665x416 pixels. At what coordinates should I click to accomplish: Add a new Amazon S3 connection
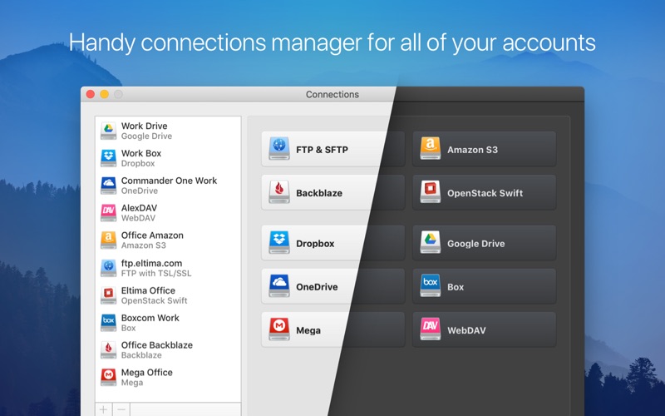(x=484, y=149)
